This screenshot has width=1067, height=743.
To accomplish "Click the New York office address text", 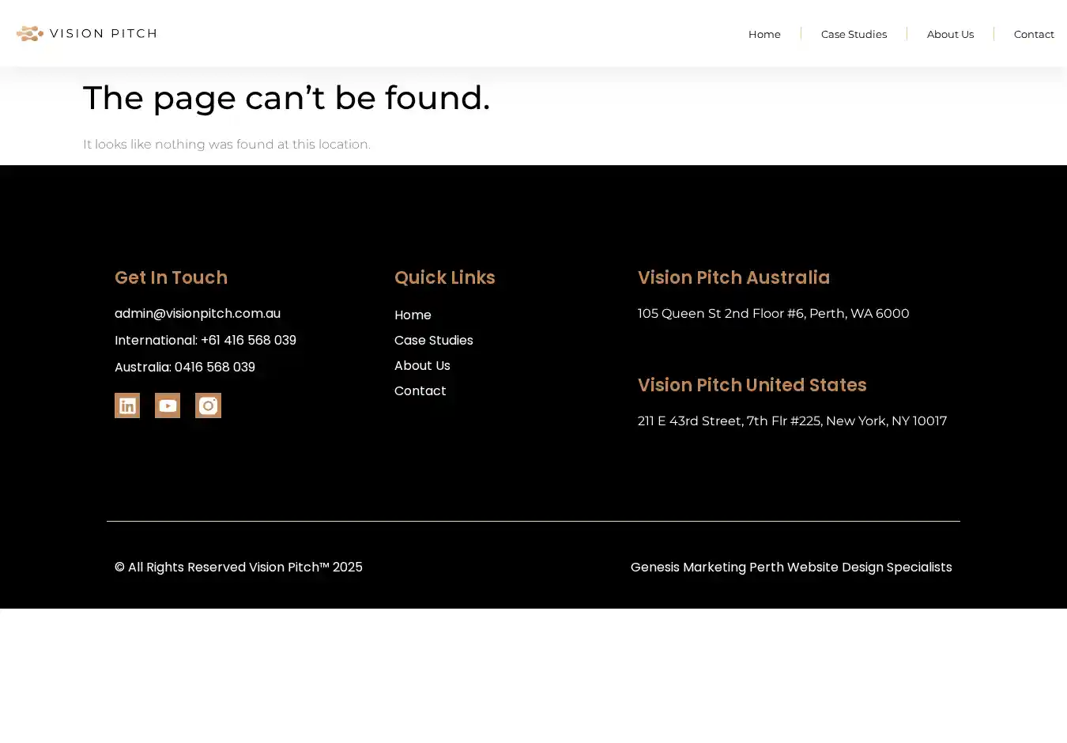I will 792,421.
